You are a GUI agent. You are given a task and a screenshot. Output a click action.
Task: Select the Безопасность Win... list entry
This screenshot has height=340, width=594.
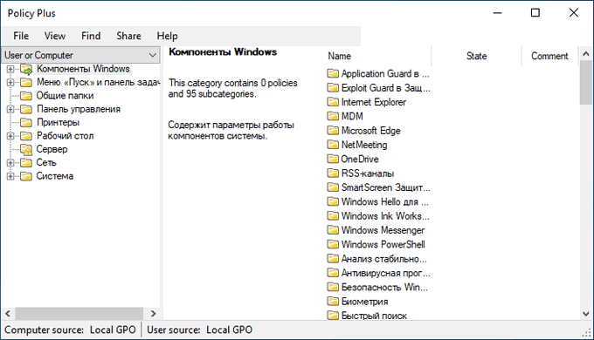(x=384, y=288)
